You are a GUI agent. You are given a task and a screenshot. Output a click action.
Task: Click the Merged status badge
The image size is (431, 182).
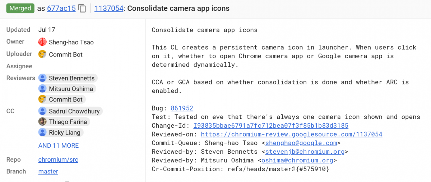(x=20, y=8)
